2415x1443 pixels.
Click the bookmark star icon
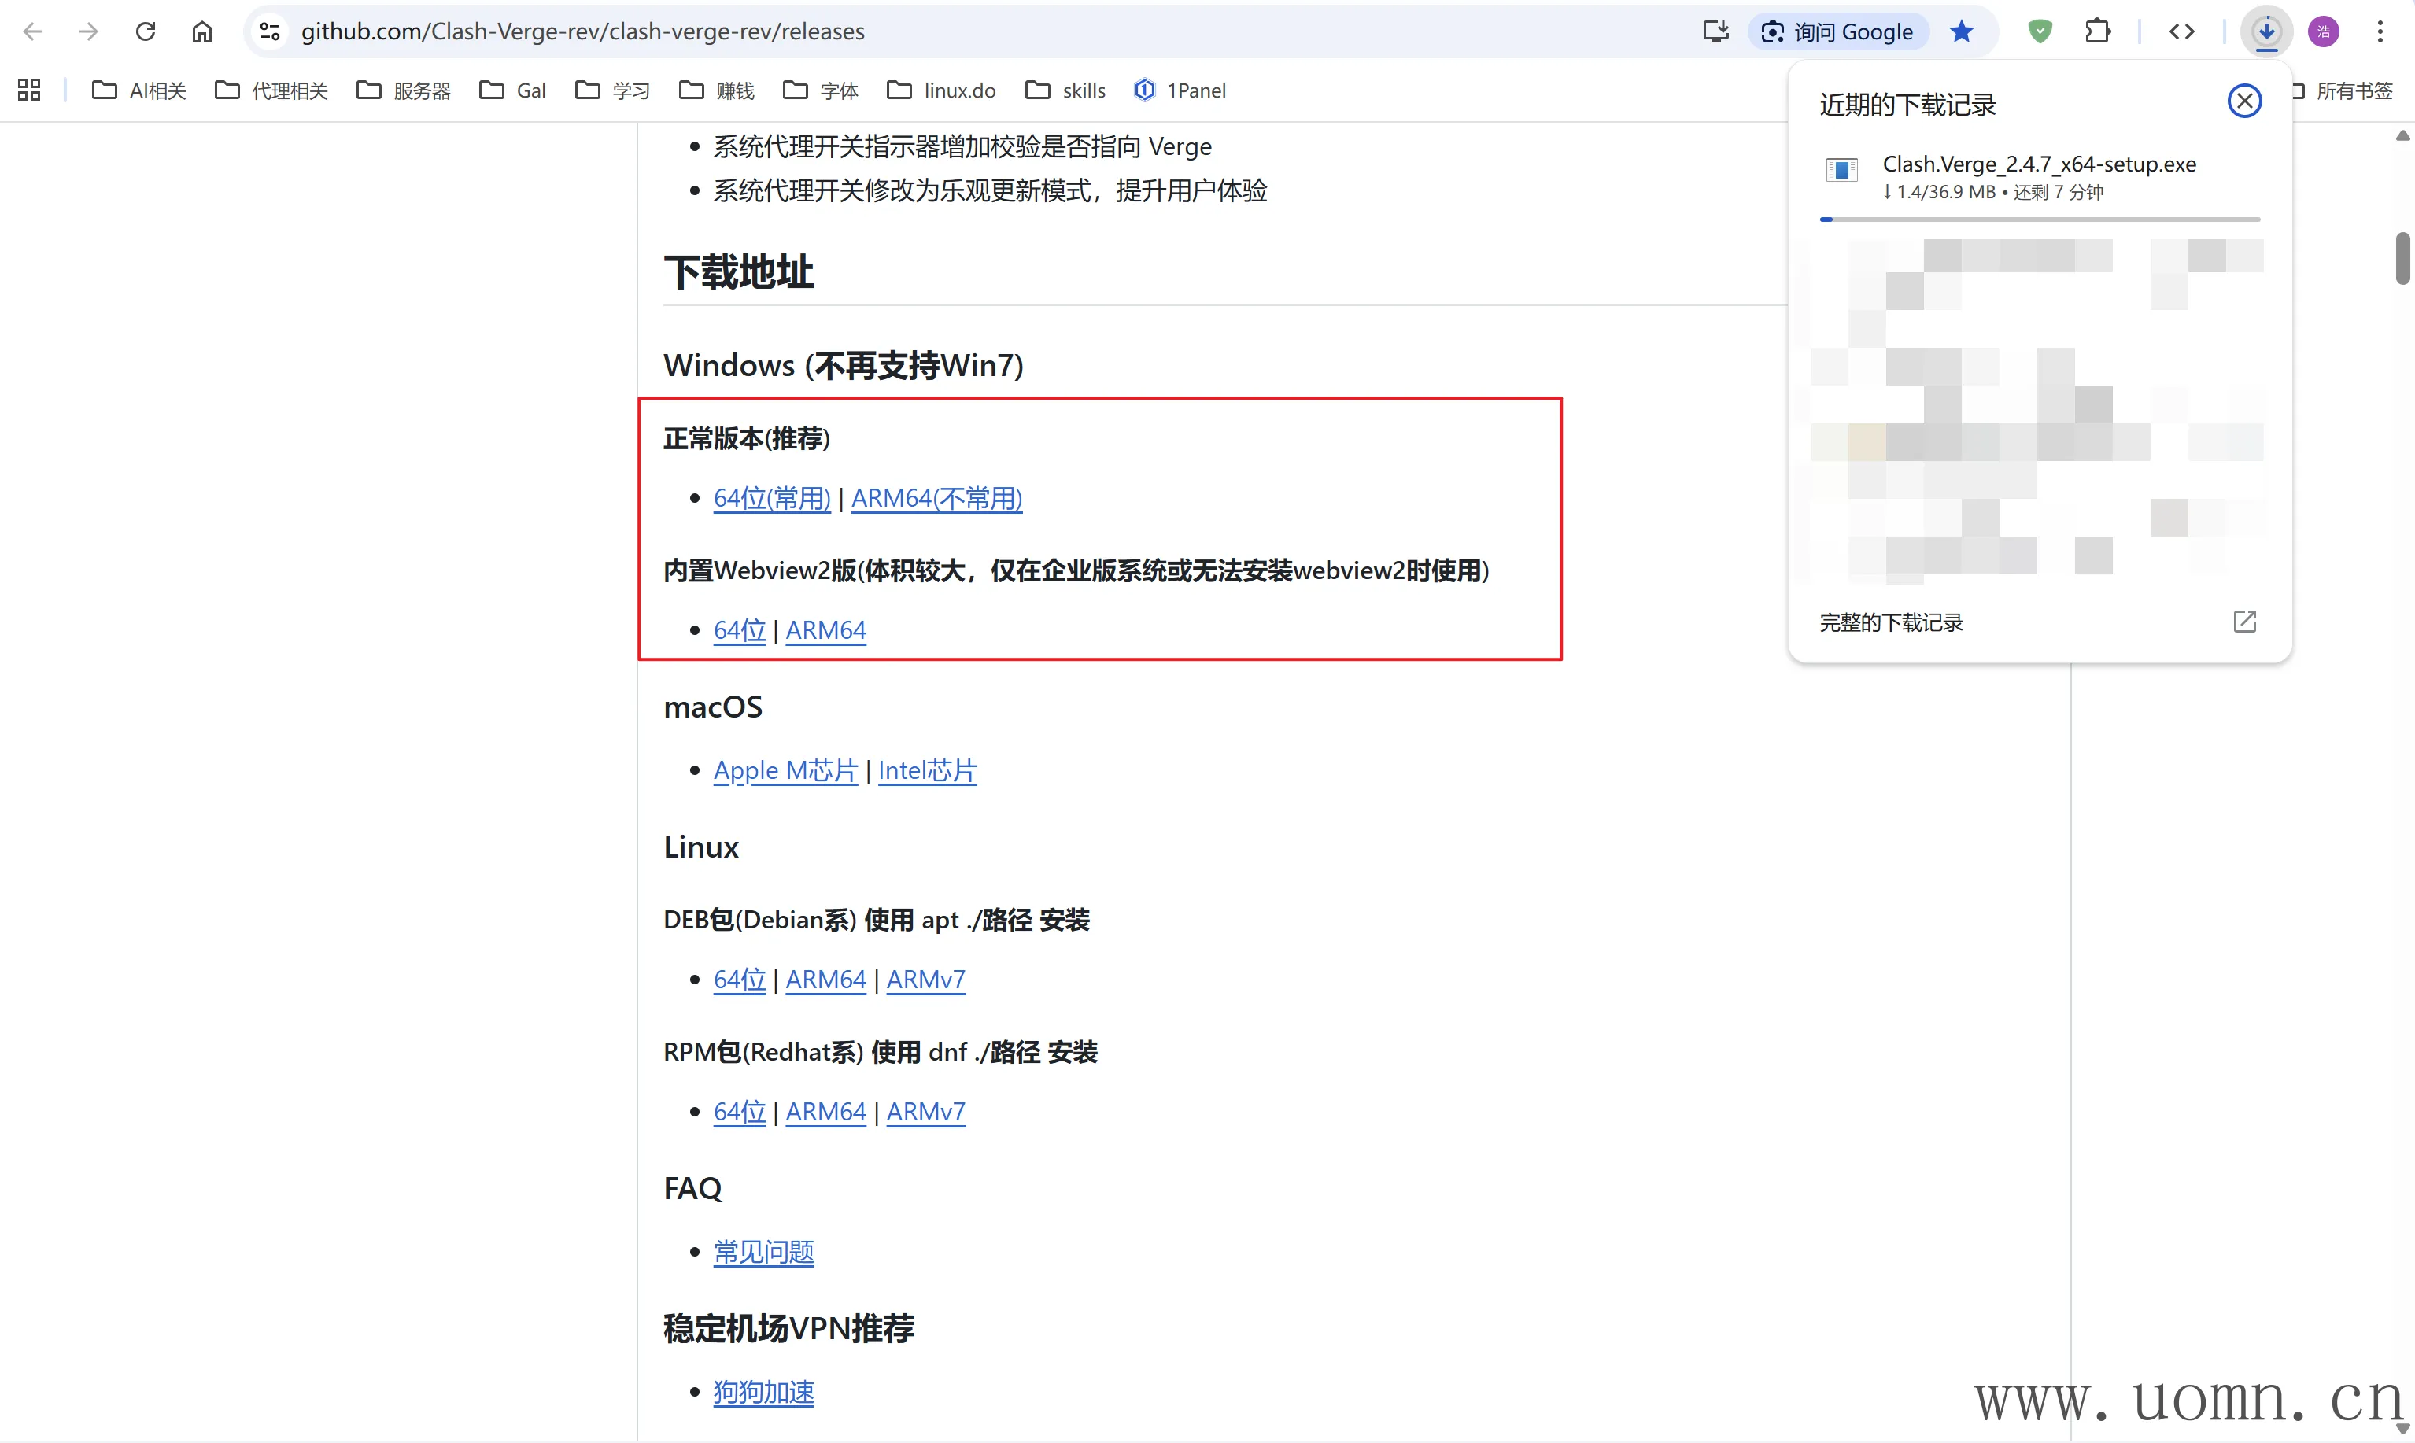pyautogui.click(x=1961, y=32)
